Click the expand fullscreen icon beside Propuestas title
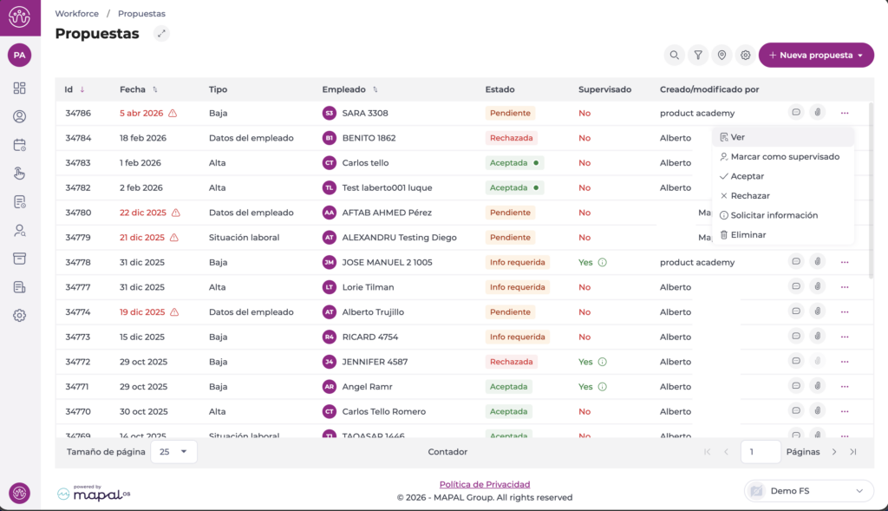The width and height of the screenshot is (888, 511). [161, 34]
